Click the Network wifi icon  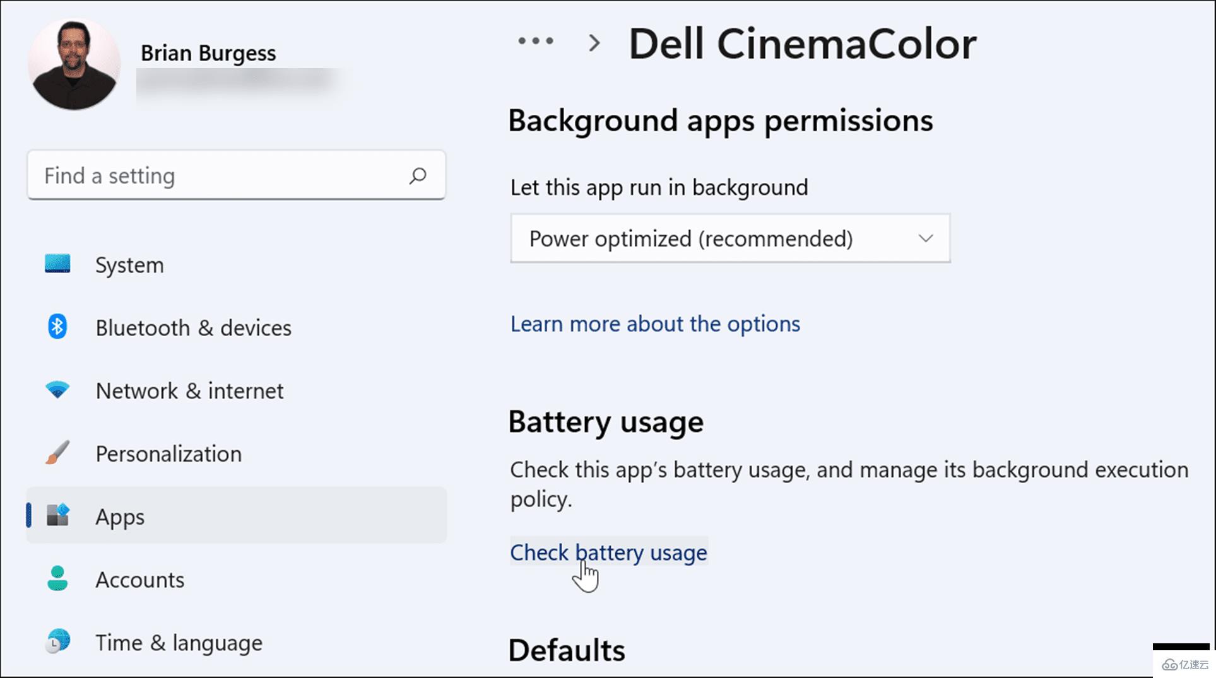point(57,390)
